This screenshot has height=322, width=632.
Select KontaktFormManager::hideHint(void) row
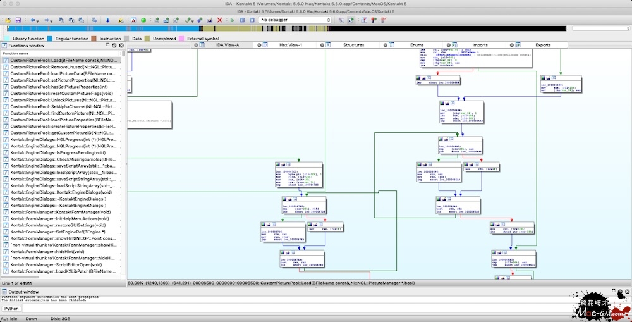click(61, 251)
